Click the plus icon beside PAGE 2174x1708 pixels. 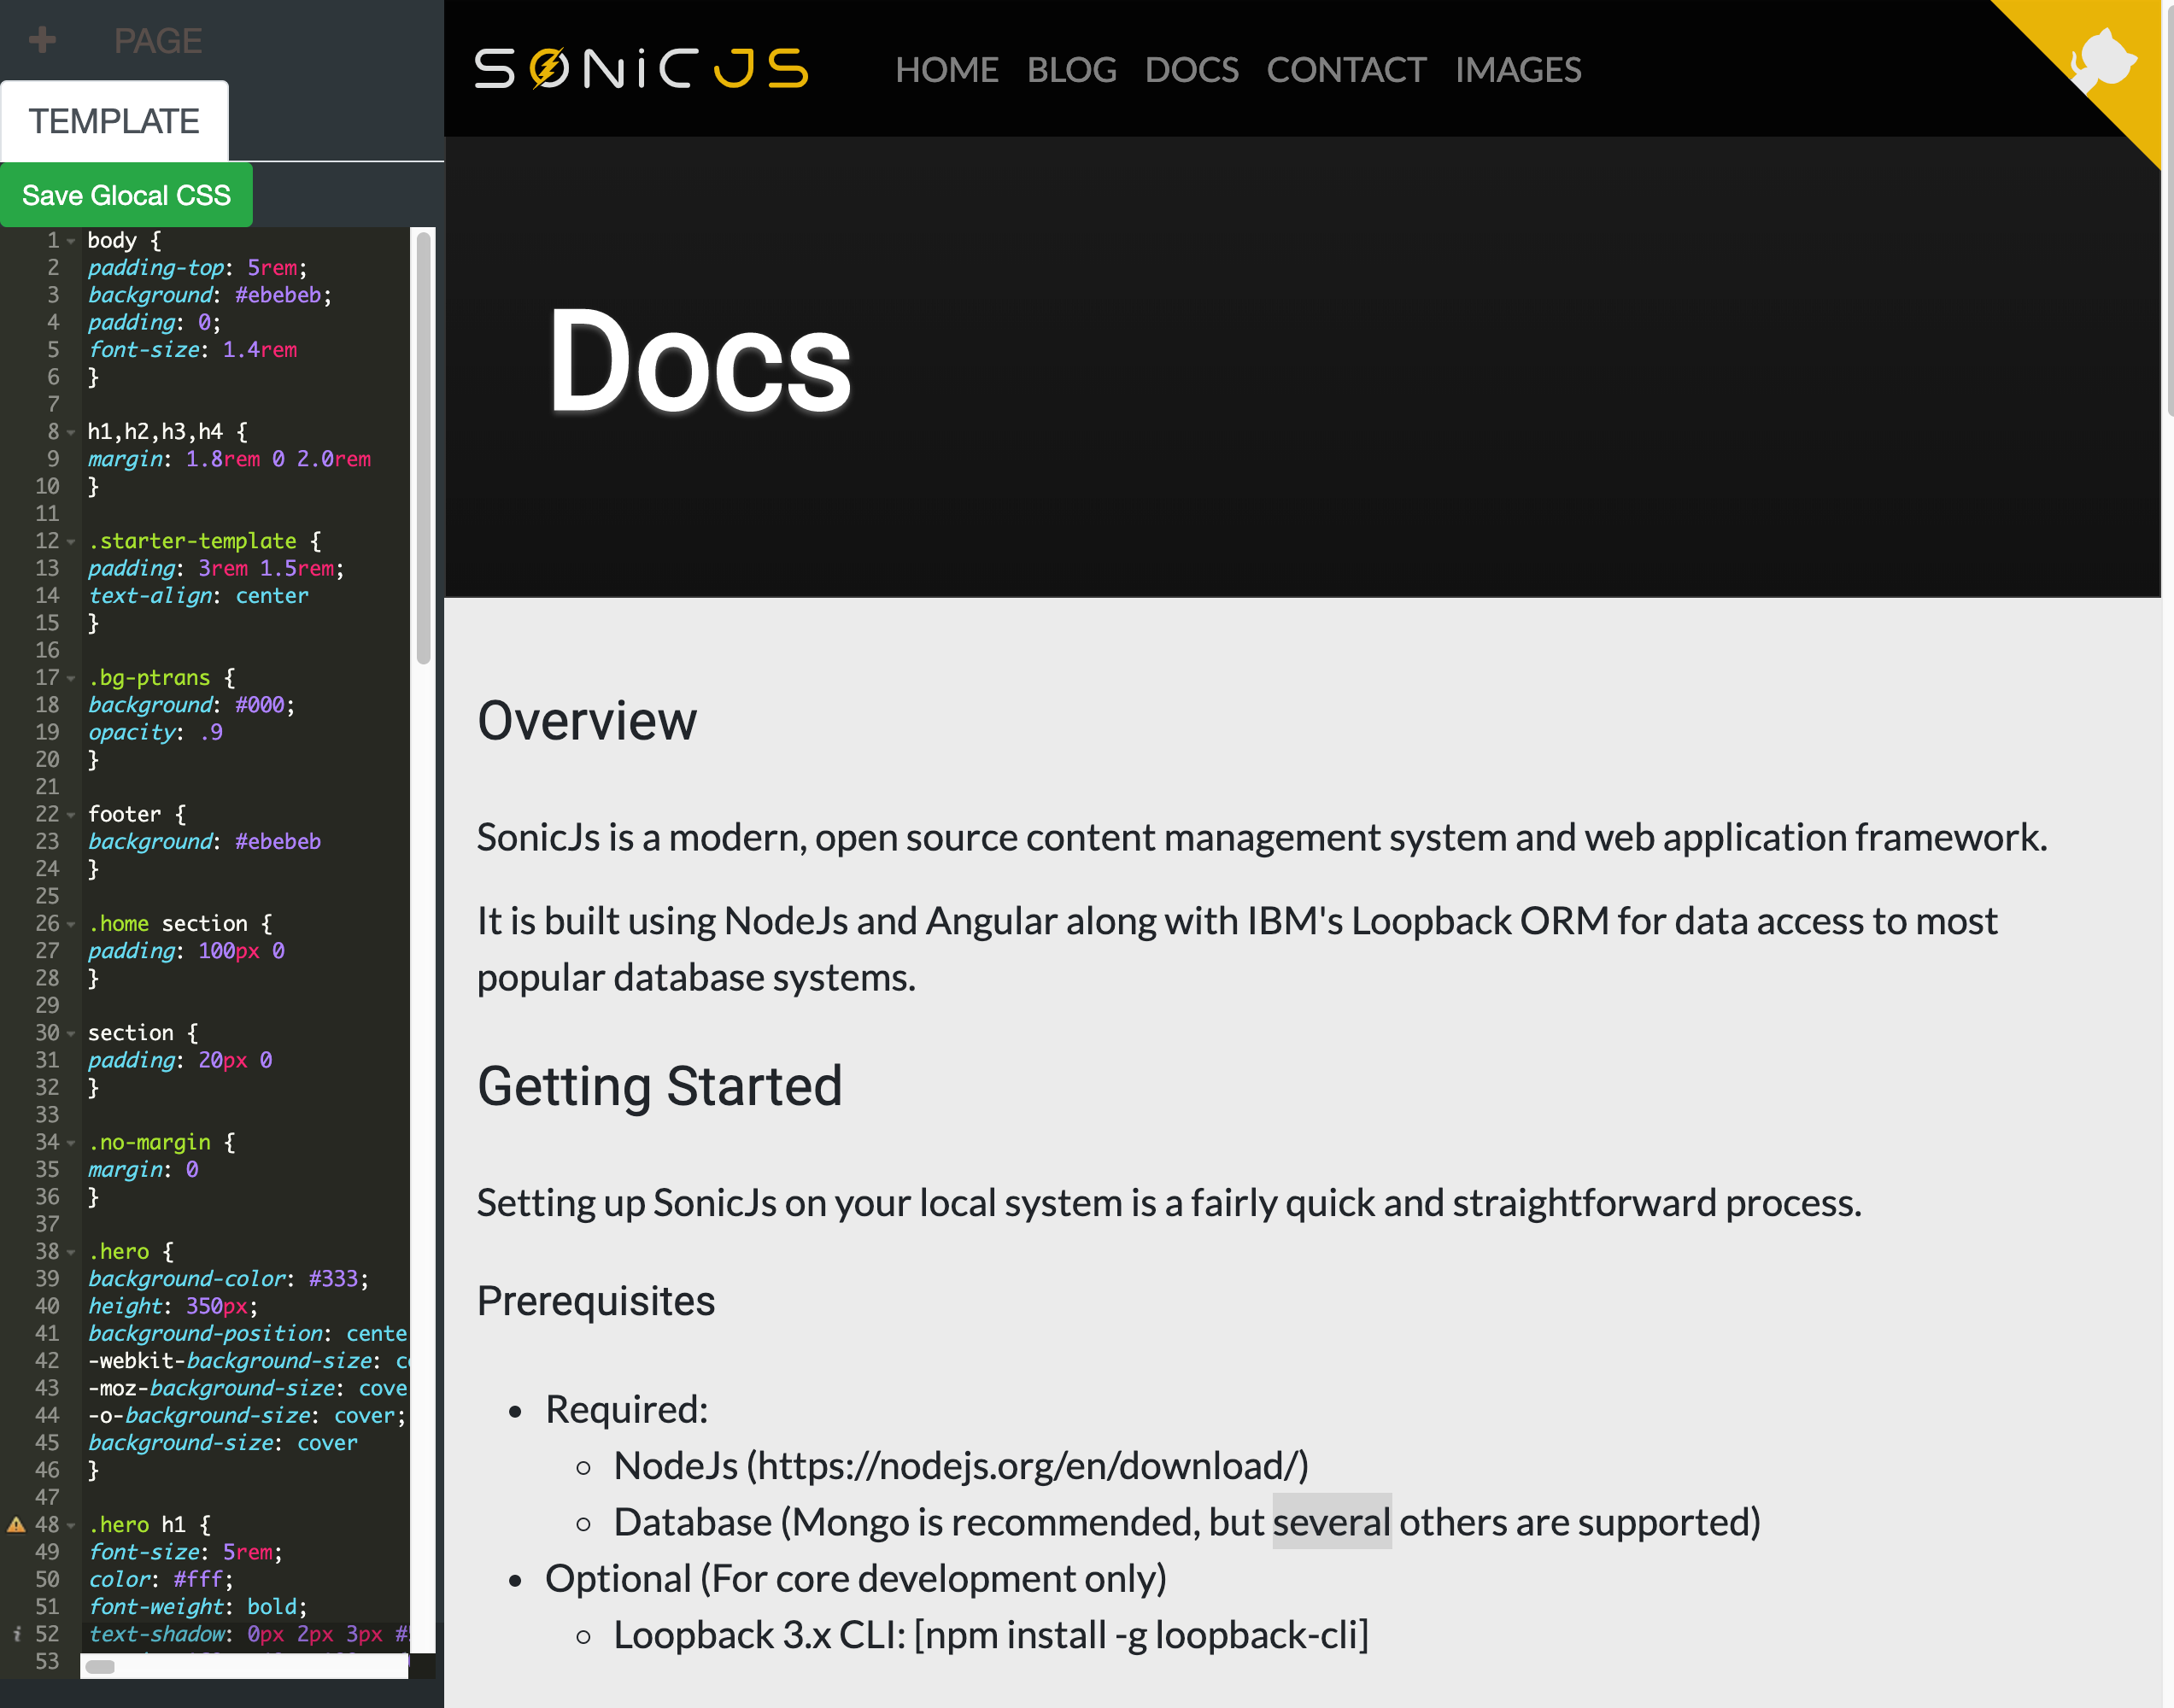click(x=42, y=40)
